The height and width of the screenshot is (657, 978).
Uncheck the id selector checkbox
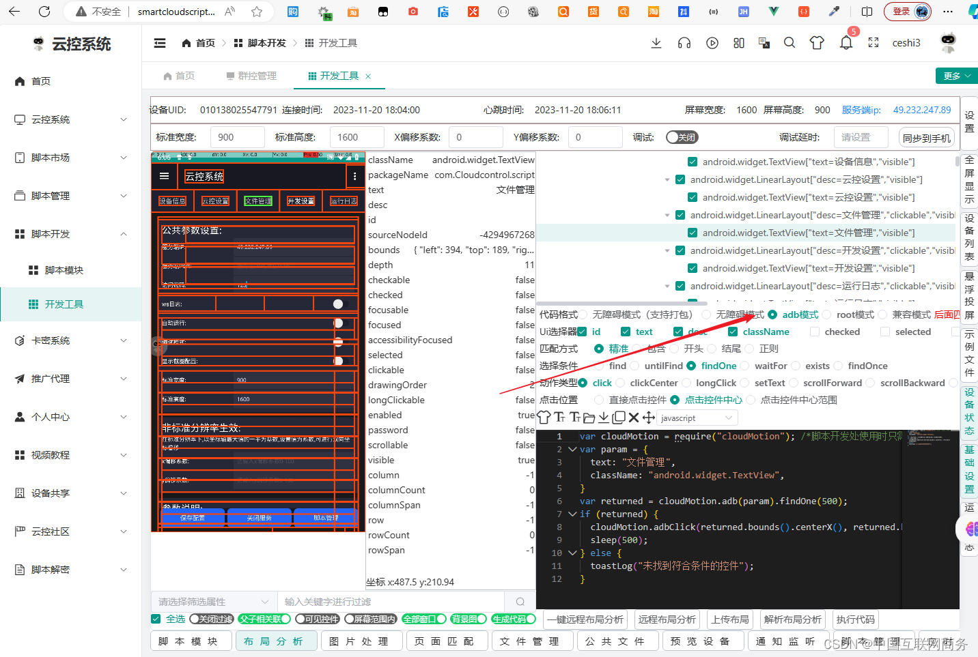582,332
